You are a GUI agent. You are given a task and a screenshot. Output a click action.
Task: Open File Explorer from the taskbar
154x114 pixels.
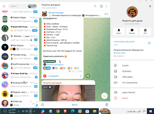pyautogui.click(x=95, y=111)
